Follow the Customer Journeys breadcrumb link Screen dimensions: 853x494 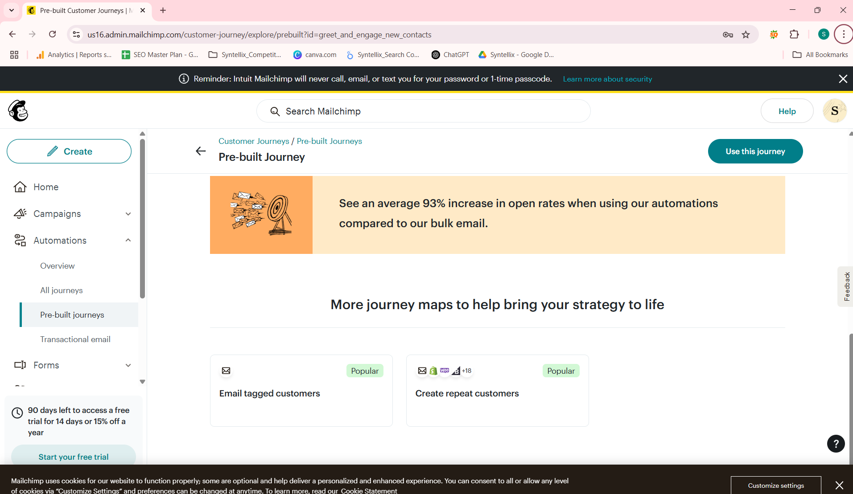click(x=254, y=141)
